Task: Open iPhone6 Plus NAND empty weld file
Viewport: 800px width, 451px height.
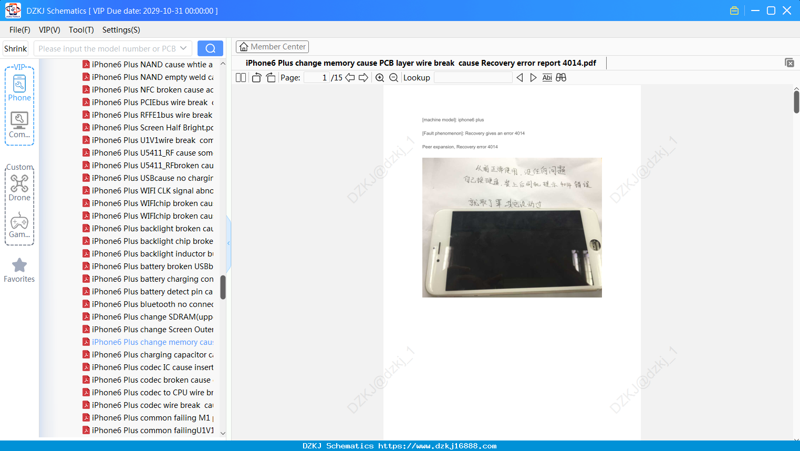Action: pos(148,77)
